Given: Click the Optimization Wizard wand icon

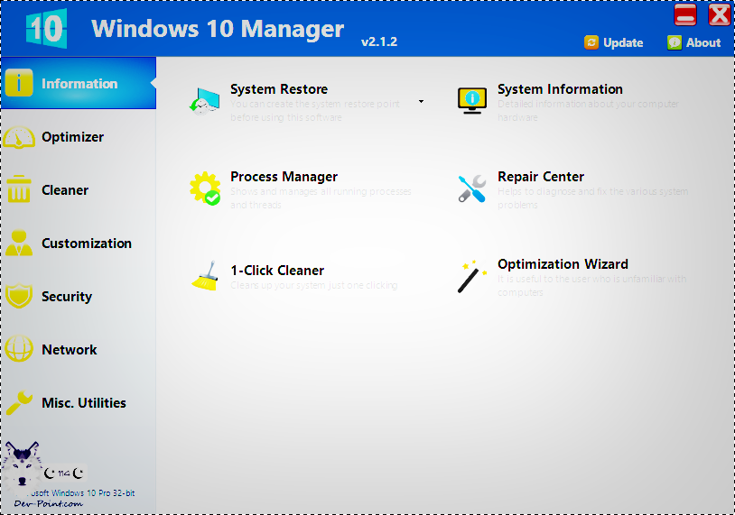Looking at the screenshot, I should click(x=470, y=277).
